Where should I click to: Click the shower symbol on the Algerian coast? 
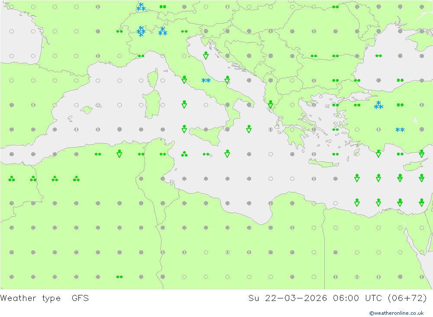(120, 154)
